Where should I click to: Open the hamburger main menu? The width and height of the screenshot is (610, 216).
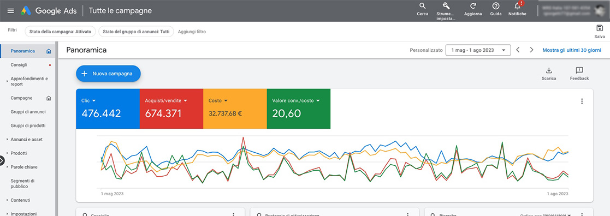click(x=10, y=11)
